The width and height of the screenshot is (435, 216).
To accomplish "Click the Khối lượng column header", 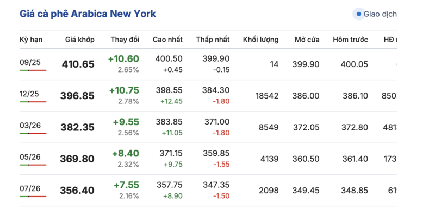I will 261,40.
